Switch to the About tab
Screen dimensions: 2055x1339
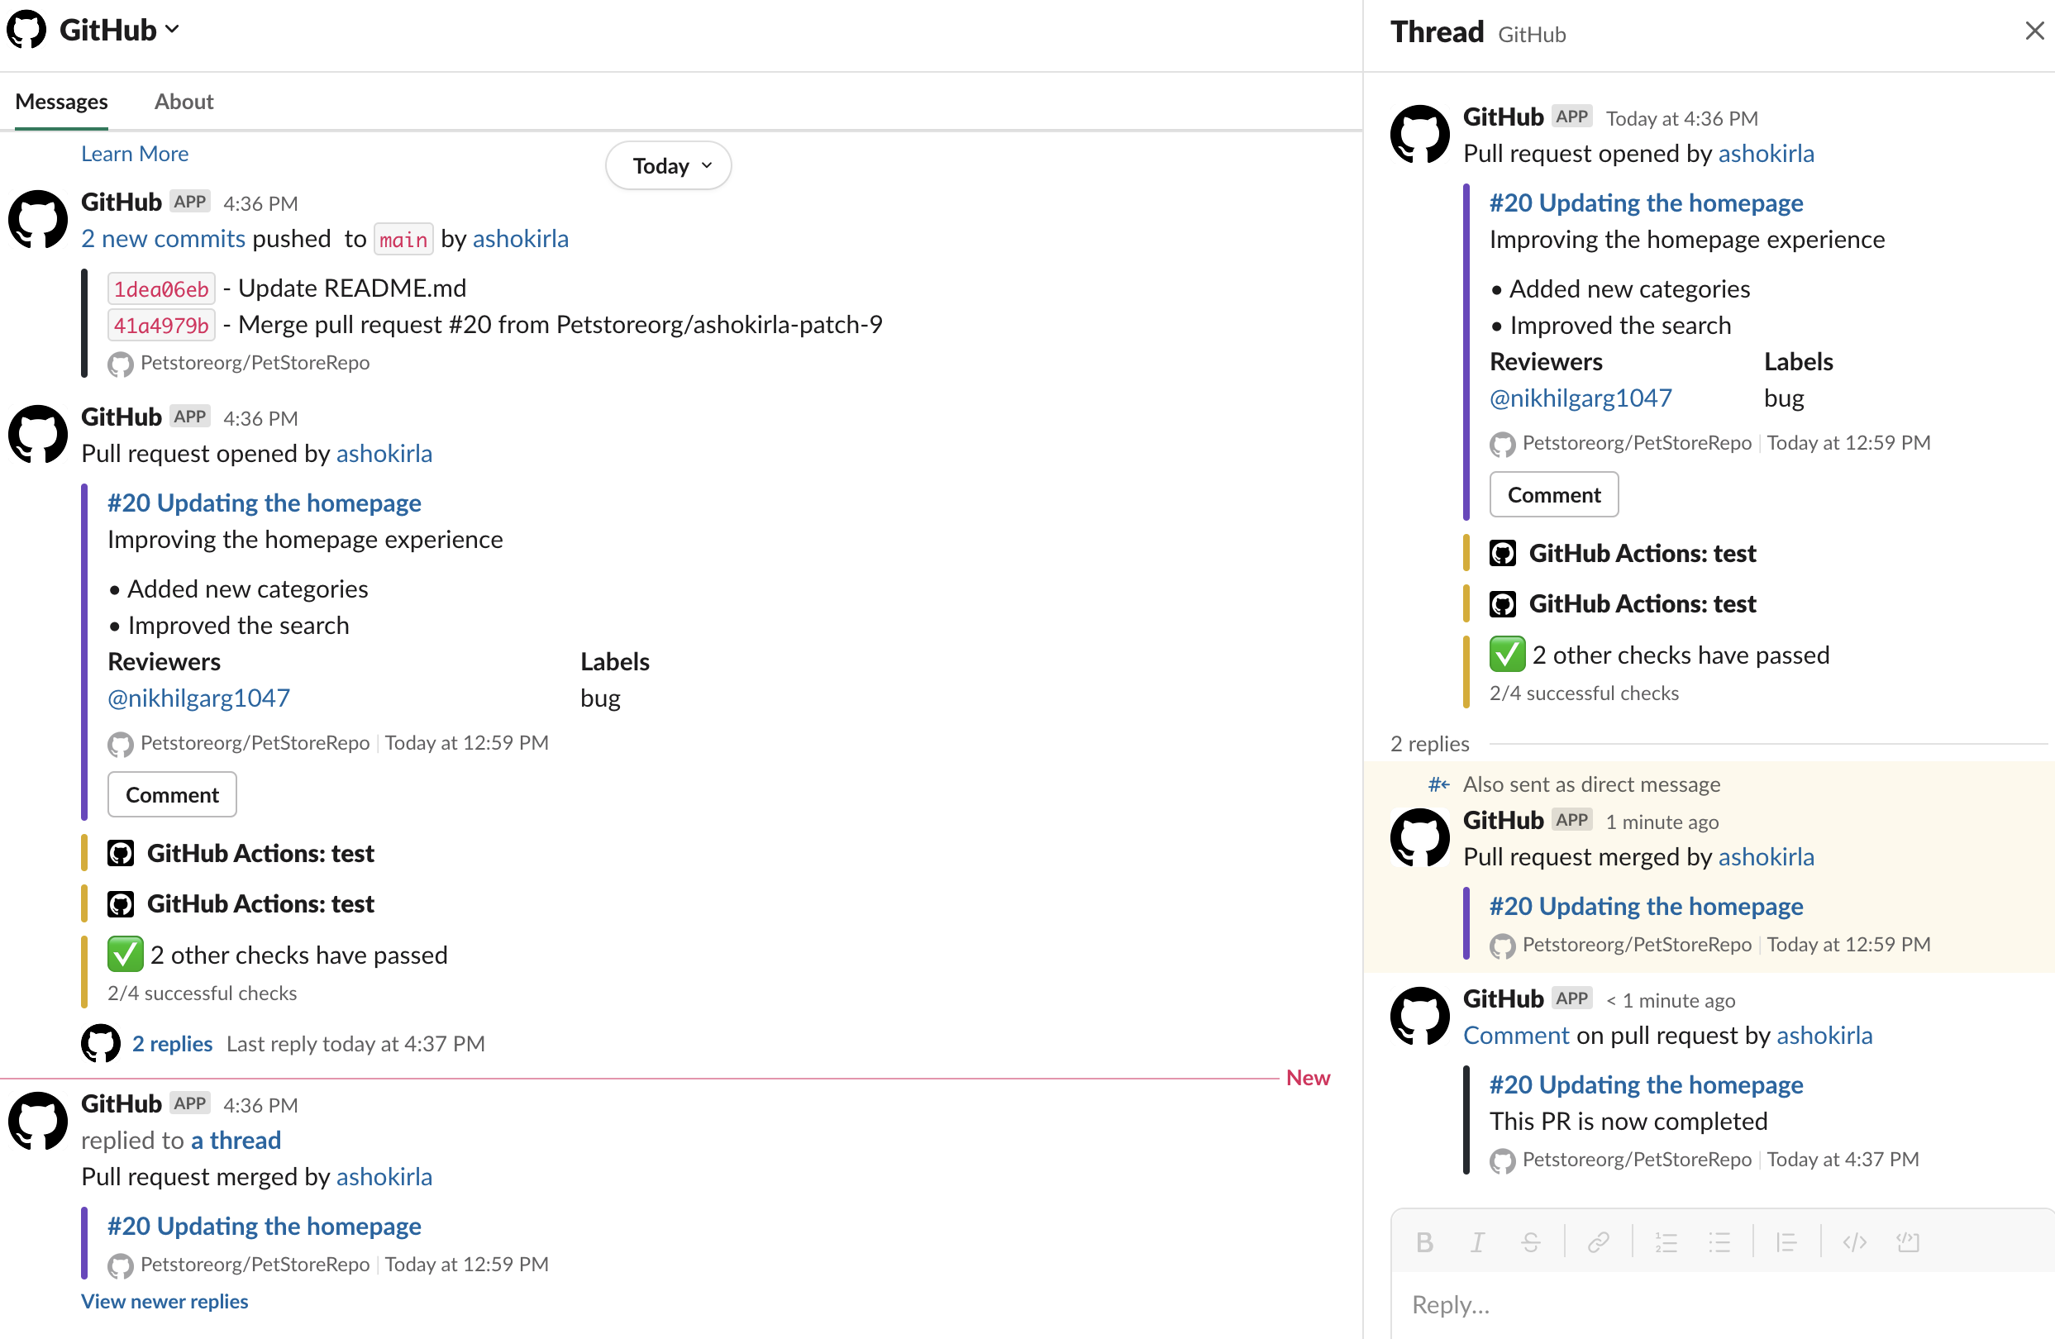(x=184, y=101)
